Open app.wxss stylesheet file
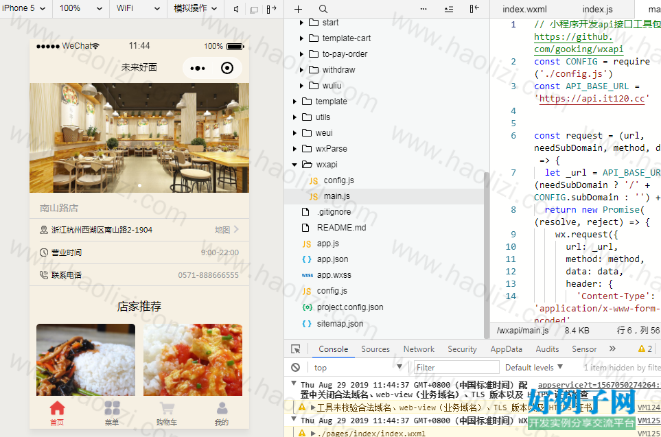This screenshot has width=661, height=437. 334,275
